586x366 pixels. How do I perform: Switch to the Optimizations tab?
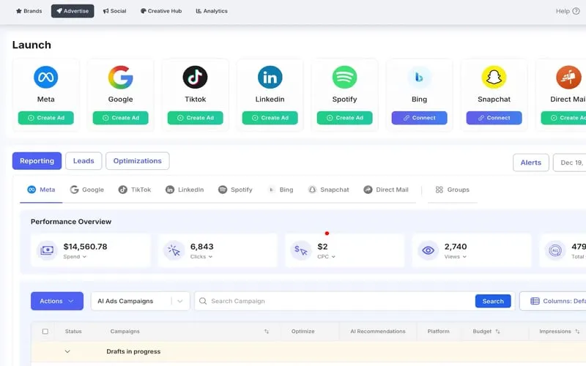(138, 161)
